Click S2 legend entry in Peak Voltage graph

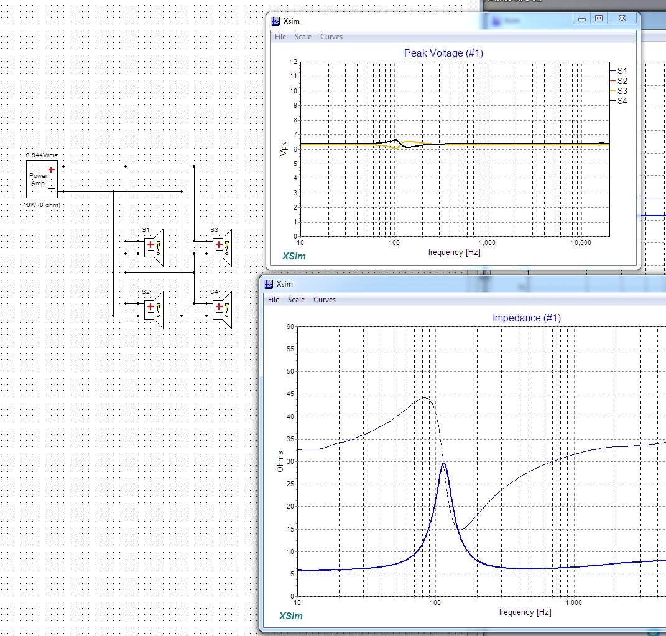619,81
